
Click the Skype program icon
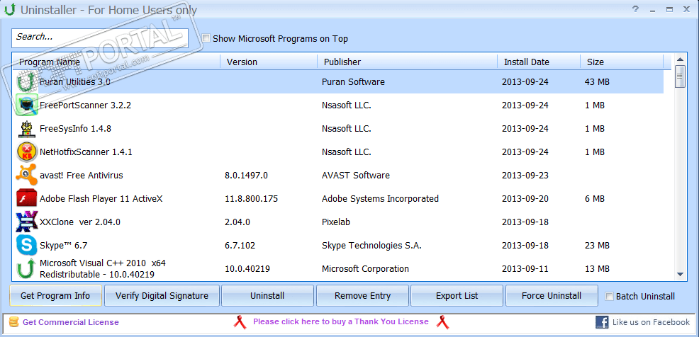click(27, 245)
